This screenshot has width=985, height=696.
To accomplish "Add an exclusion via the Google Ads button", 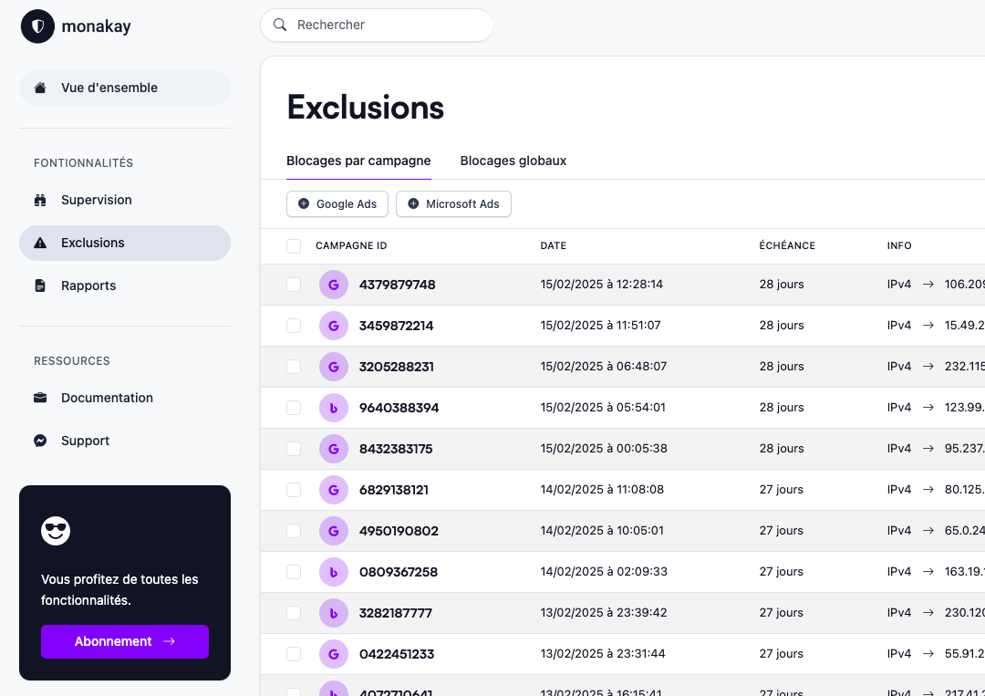I will point(337,203).
